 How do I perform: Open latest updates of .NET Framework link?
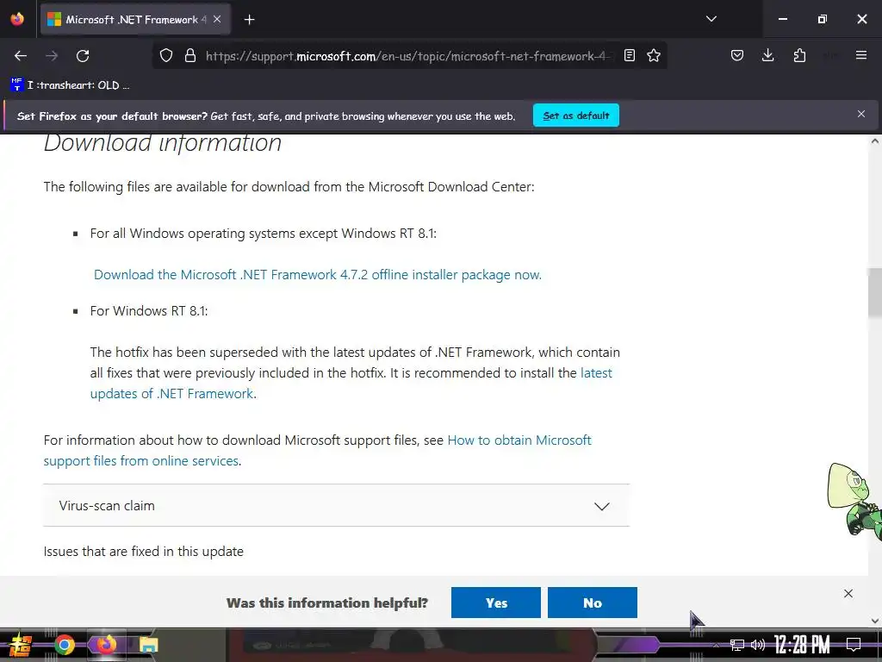351,384
